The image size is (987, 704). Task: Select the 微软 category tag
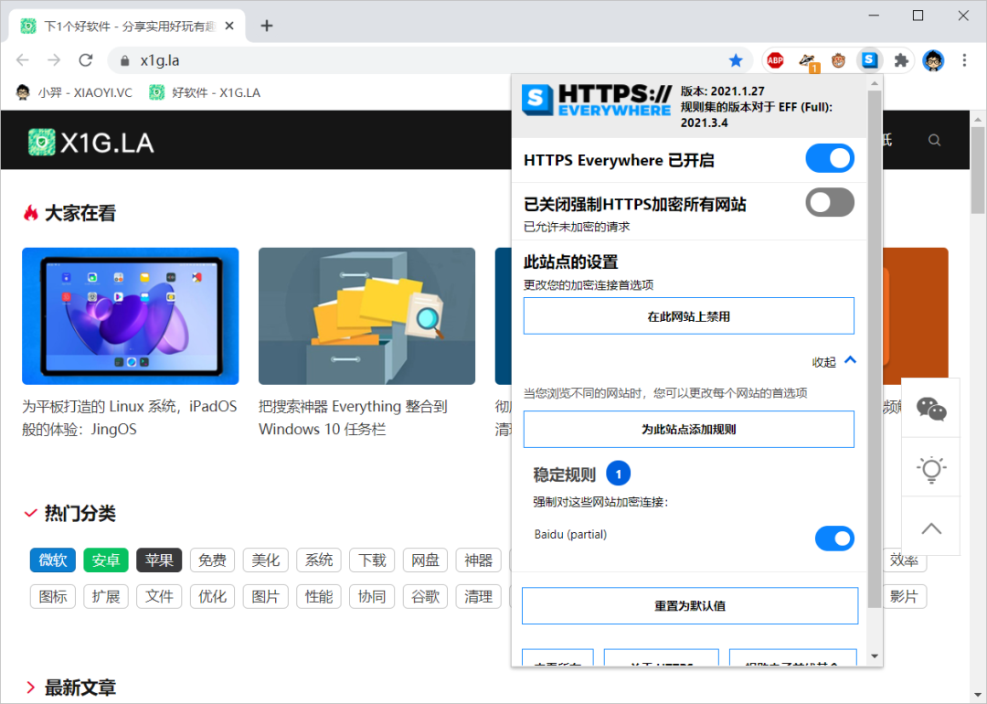click(x=53, y=560)
